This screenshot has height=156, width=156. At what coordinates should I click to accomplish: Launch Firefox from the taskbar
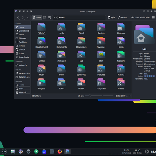60,151
